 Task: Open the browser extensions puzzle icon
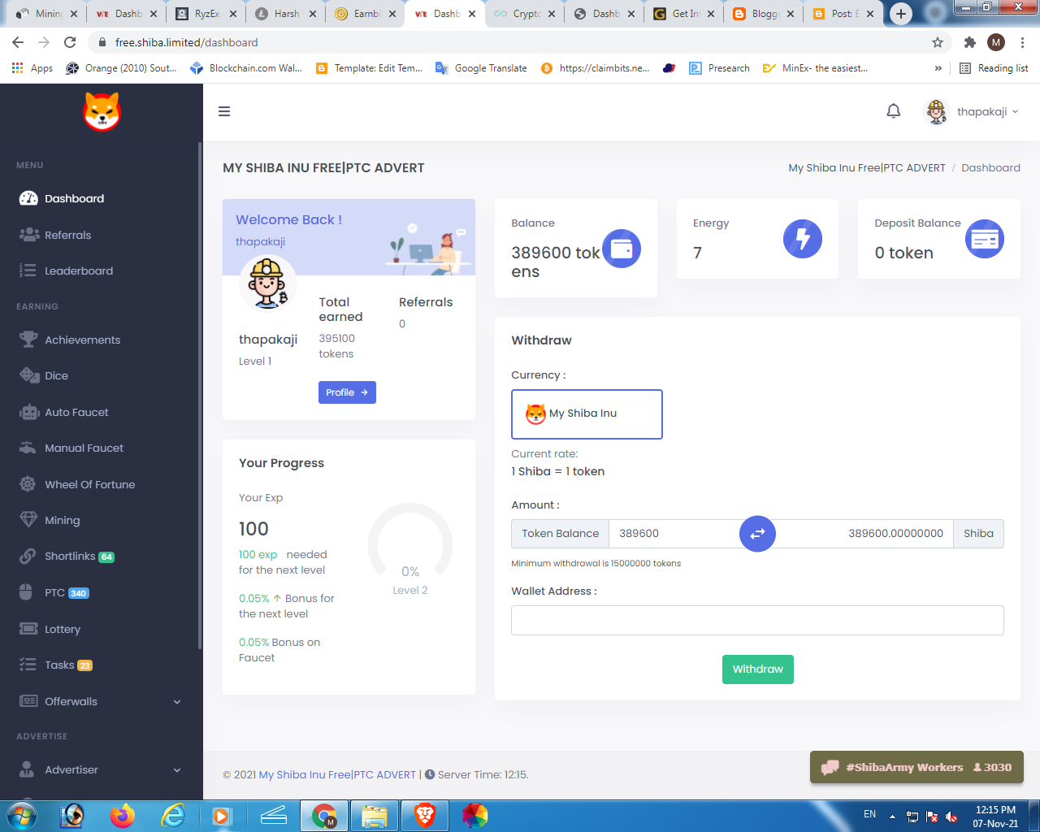click(969, 42)
